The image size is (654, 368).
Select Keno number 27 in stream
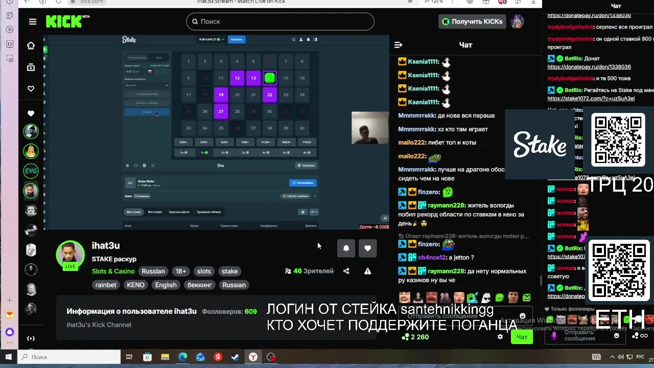coord(221,111)
